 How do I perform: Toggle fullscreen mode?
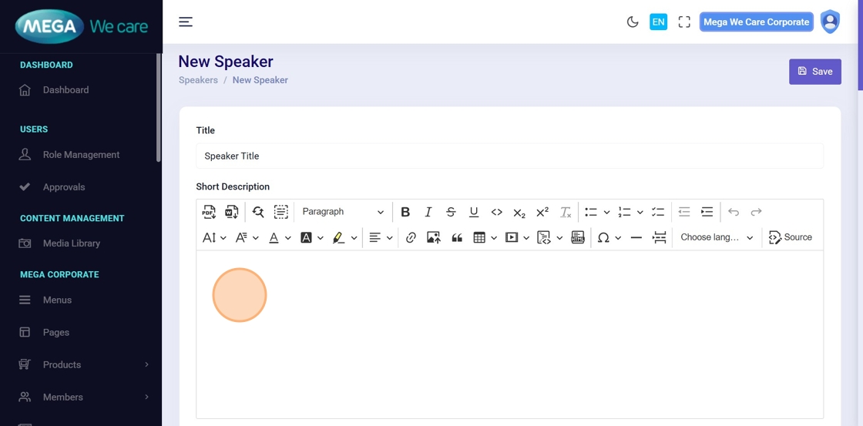point(684,22)
